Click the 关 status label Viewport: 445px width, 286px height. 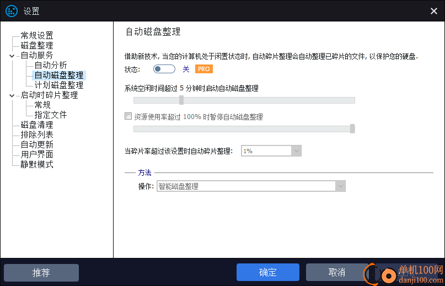pos(186,69)
